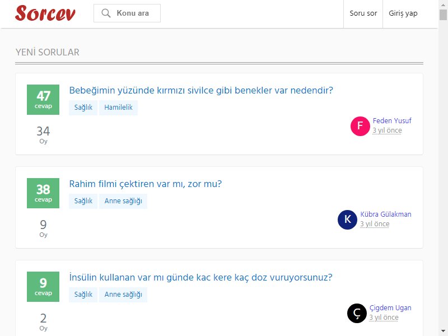Go to Giriş yap login
The image size is (448, 336).
[403, 13]
